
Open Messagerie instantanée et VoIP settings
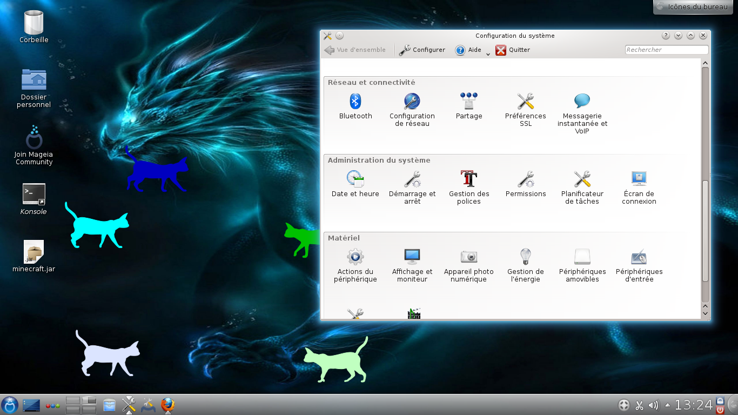582,114
